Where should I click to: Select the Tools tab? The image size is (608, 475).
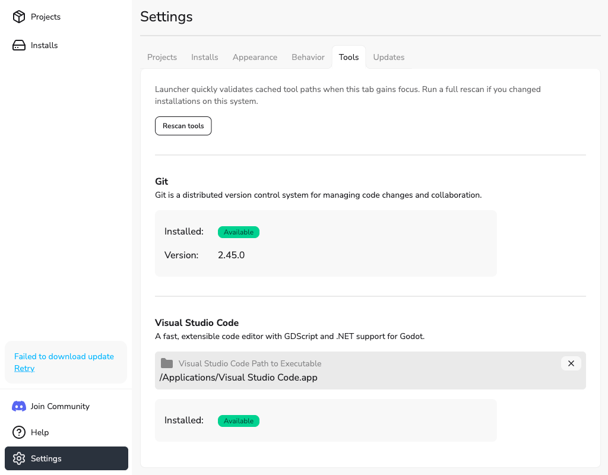[x=349, y=57]
